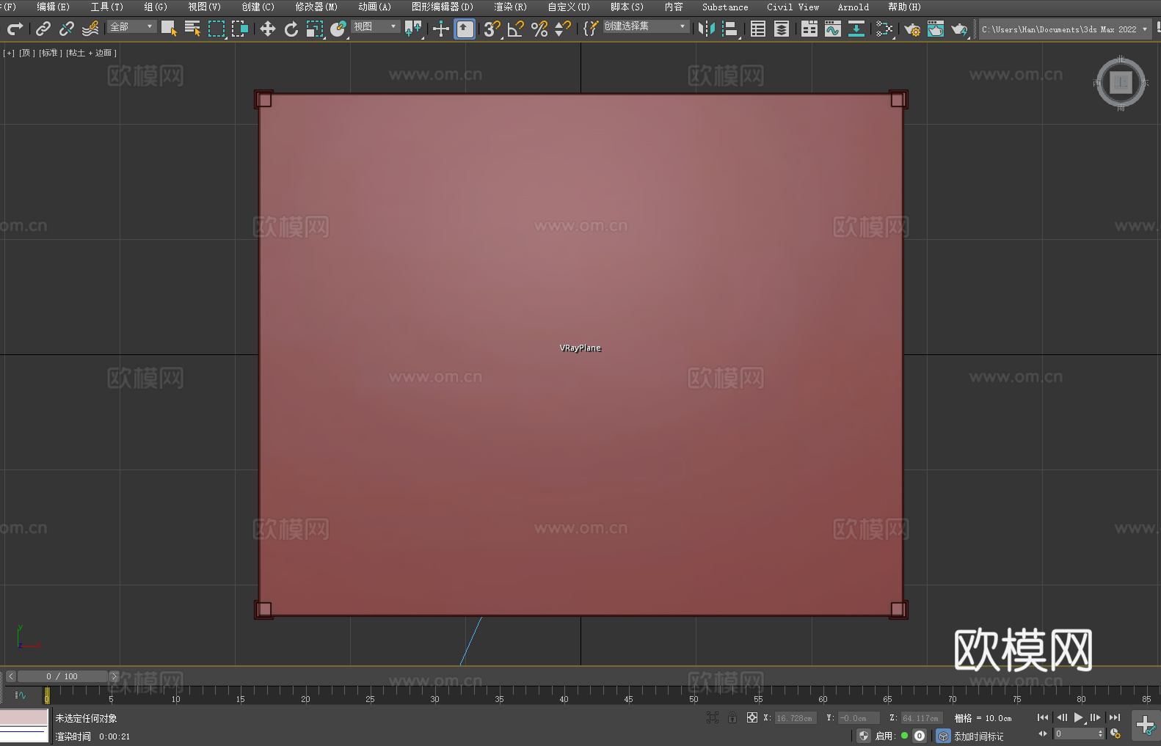The height and width of the screenshot is (746, 1161).
Task: Click the Redo arrow icon
Action: (x=15, y=29)
